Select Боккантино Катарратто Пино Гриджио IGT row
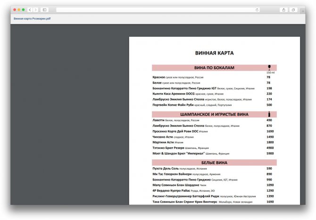This screenshot has height=220, width=316. click(x=214, y=88)
